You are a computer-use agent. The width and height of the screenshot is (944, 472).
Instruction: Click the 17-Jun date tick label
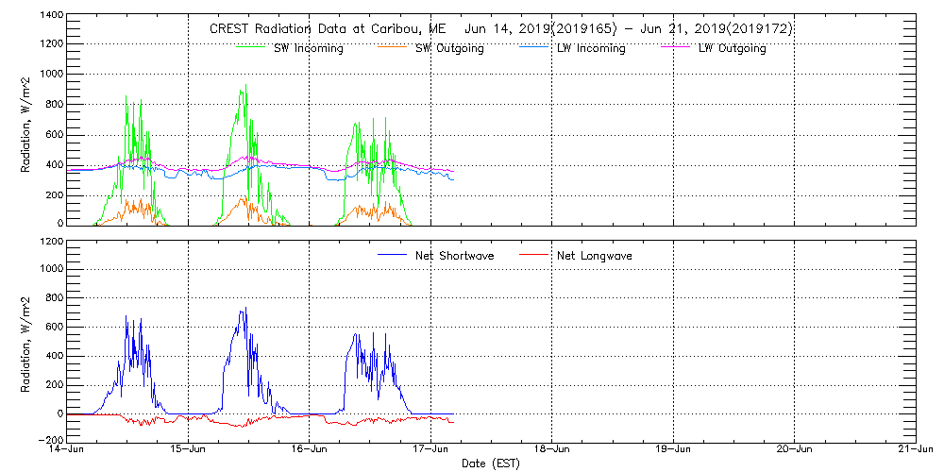(x=431, y=450)
